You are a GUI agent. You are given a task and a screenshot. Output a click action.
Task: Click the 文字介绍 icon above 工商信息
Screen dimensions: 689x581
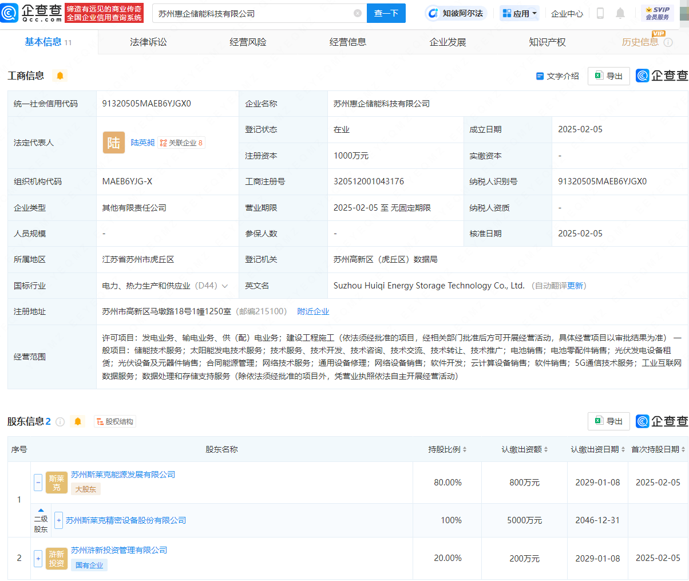[x=540, y=76]
